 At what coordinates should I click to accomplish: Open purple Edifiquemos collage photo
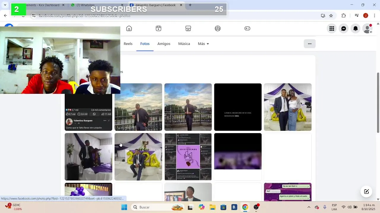coord(188,157)
